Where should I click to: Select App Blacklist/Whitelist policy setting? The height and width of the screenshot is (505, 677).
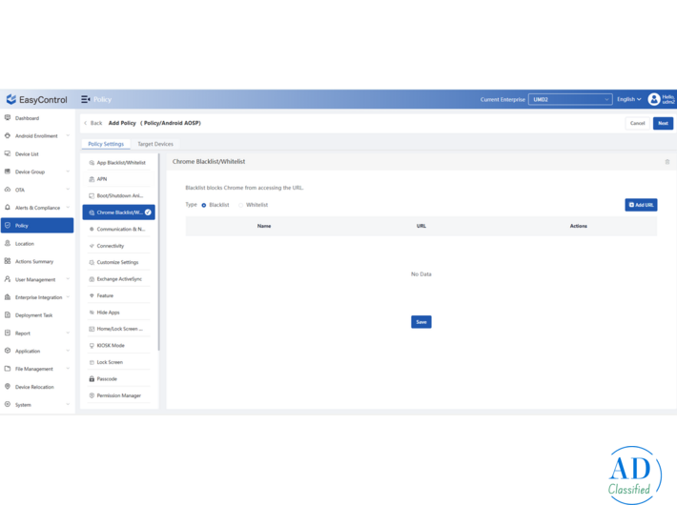pyautogui.click(x=118, y=163)
